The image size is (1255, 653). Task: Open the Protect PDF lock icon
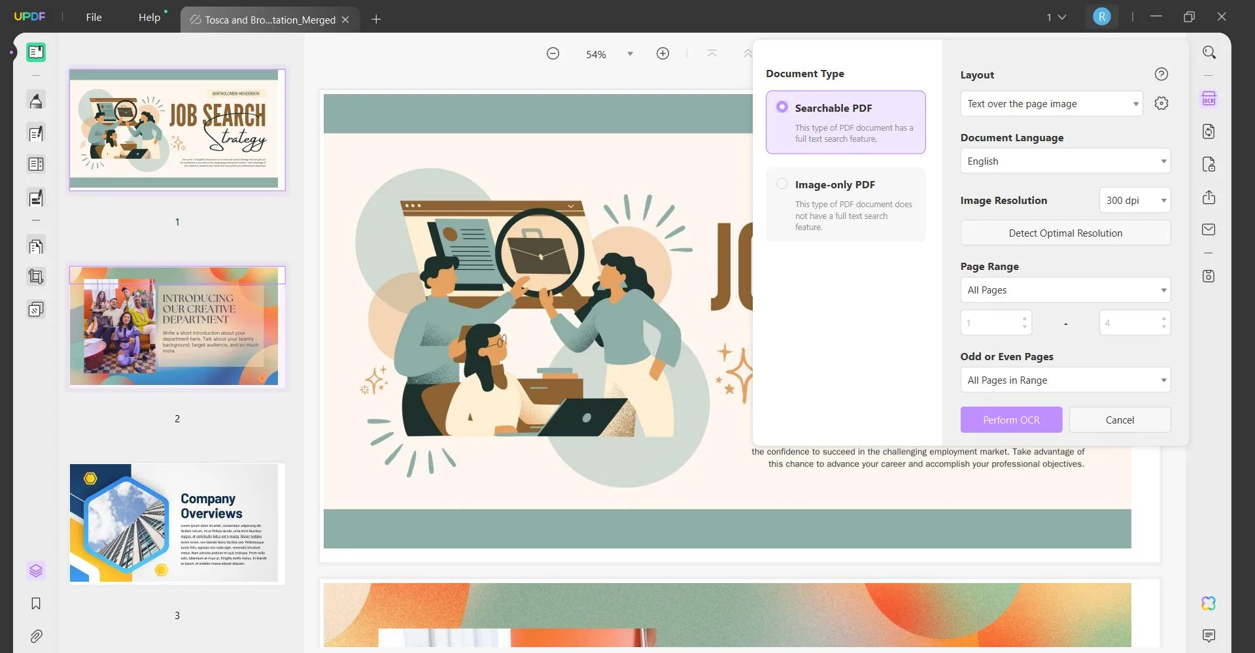click(1209, 164)
